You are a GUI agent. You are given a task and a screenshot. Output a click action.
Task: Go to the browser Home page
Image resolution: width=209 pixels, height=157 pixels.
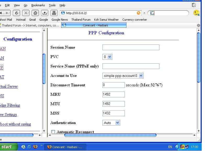click(x=35, y=13)
